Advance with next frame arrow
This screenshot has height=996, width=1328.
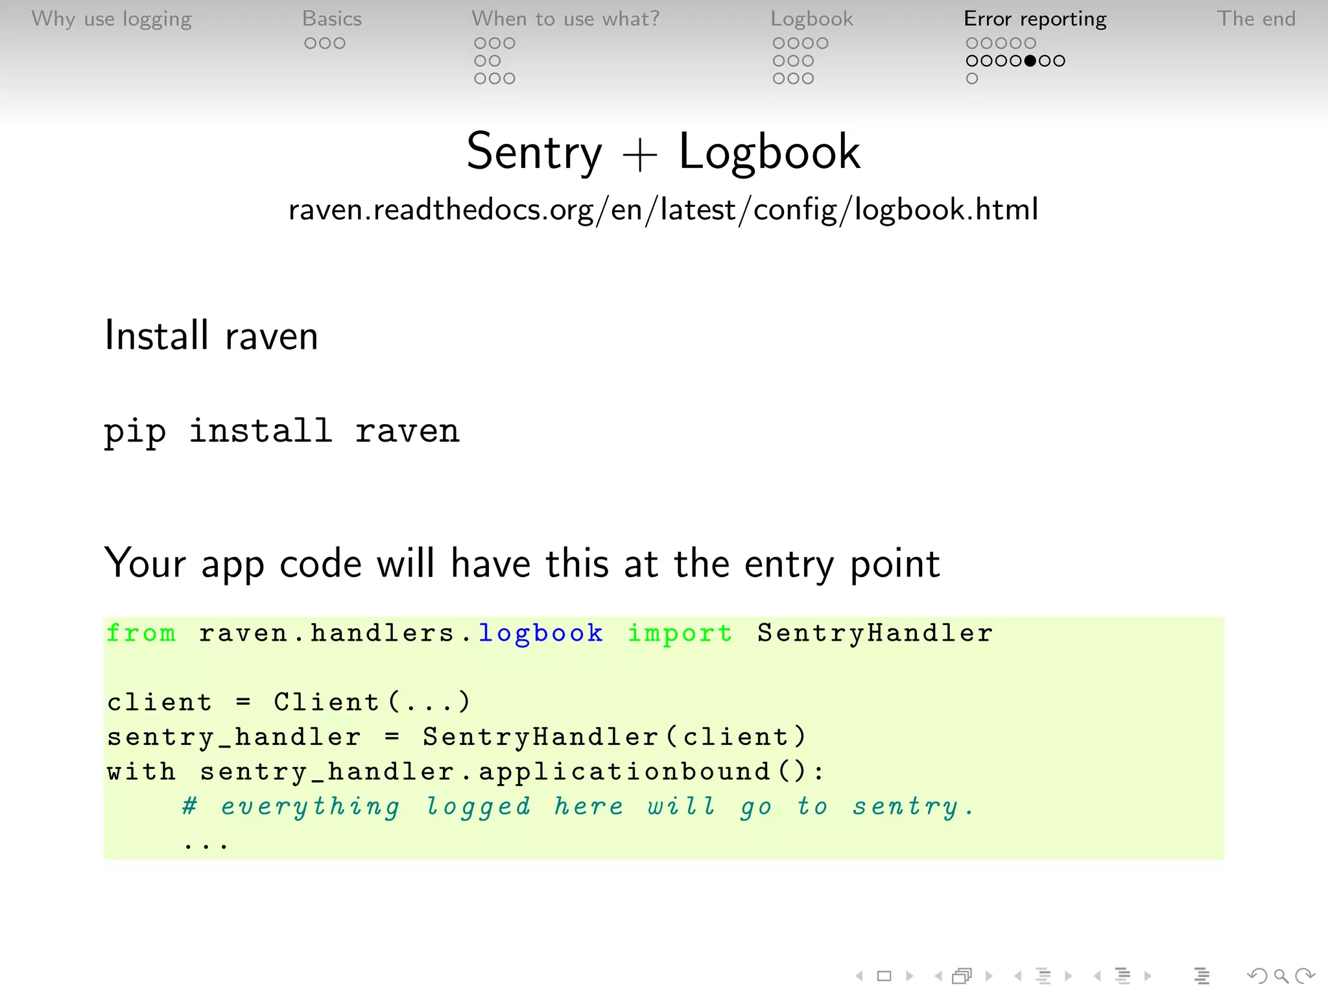tap(989, 975)
